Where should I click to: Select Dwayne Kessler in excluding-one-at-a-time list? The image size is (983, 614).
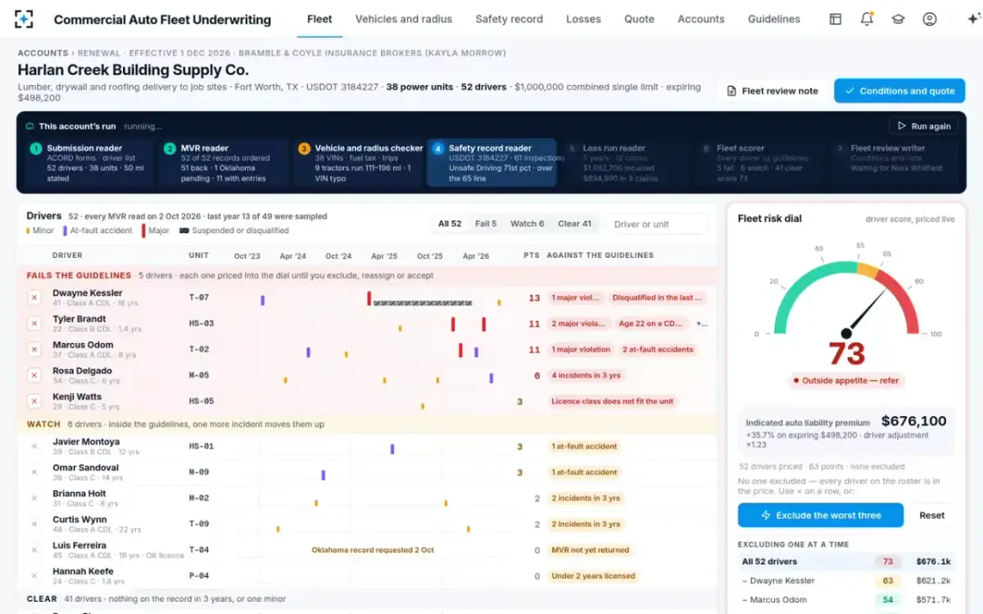tap(845, 580)
